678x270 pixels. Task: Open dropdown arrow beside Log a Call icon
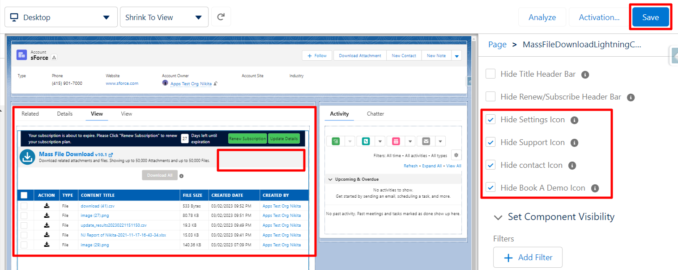(x=380, y=141)
